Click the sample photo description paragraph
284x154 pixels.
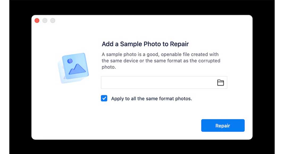pyautogui.click(x=161, y=61)
